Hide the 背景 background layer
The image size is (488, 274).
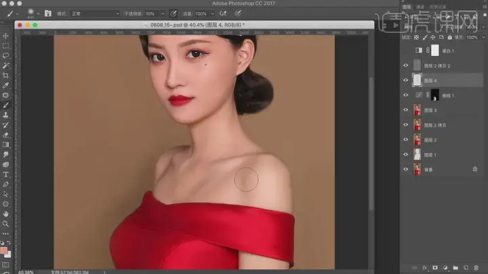[x=405, y=169]
